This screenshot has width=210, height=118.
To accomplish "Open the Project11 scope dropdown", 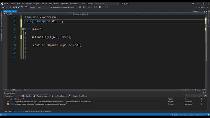I will (37, 14).
